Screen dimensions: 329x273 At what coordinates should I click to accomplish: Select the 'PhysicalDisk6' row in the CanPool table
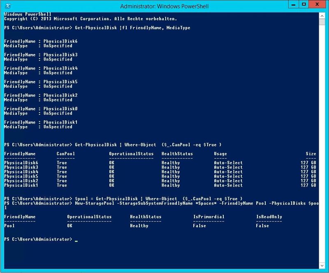tap(160, 163)
